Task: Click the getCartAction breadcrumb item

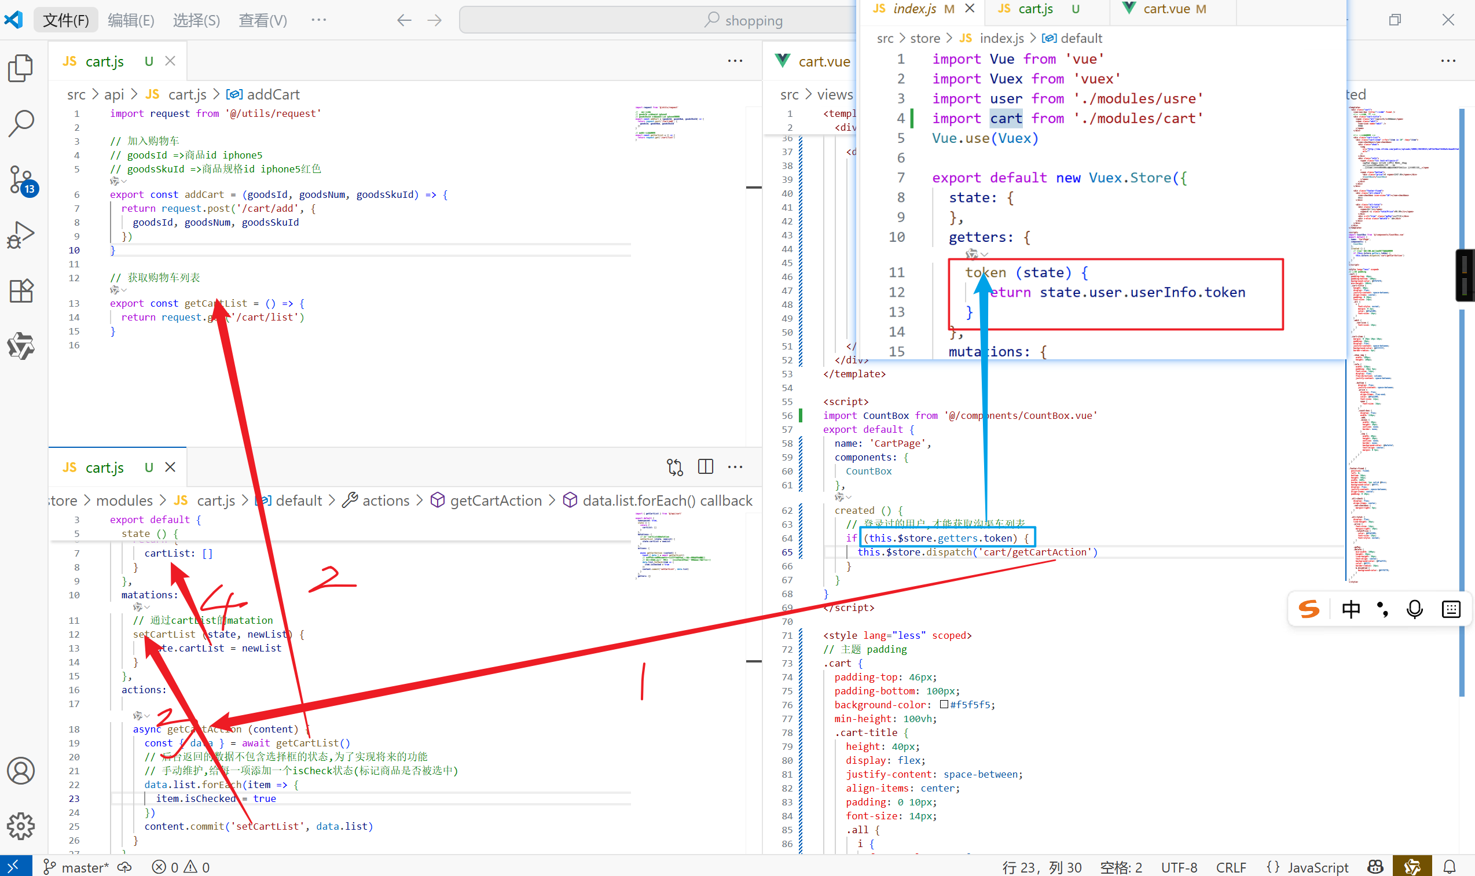Action: [x=495, y=500]
